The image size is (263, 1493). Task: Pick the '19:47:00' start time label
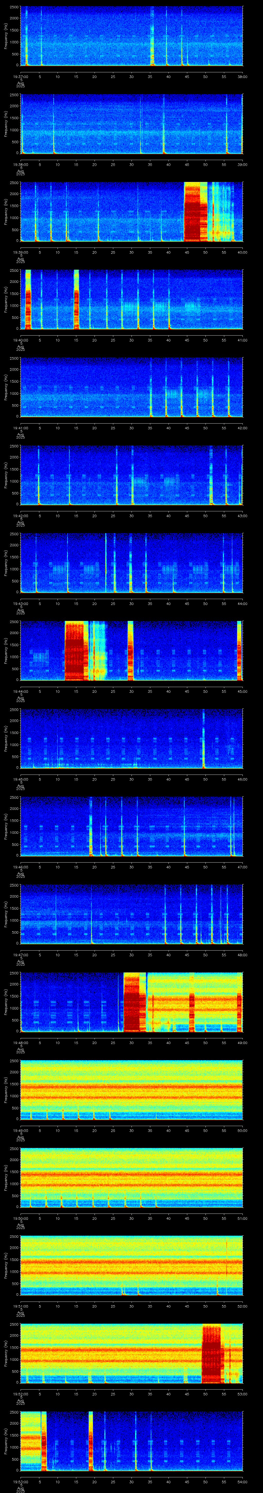20,955
